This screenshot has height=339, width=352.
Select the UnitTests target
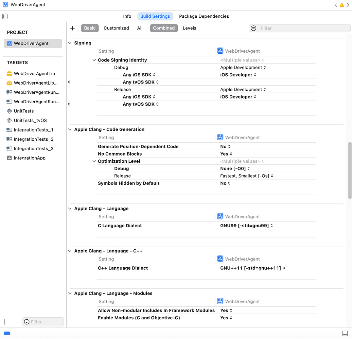click(24, 111)
